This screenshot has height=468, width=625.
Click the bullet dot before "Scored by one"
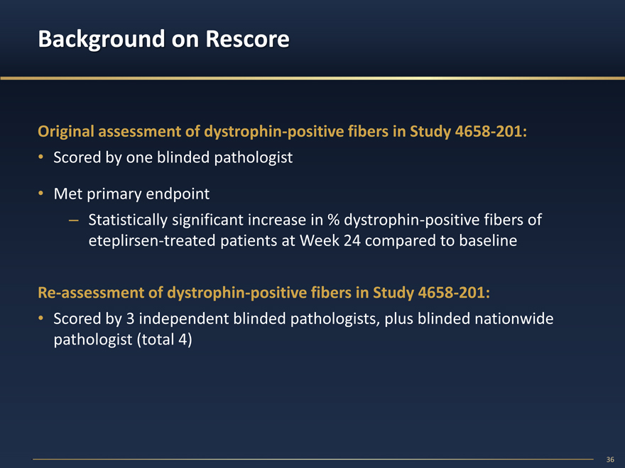[42, 158]
